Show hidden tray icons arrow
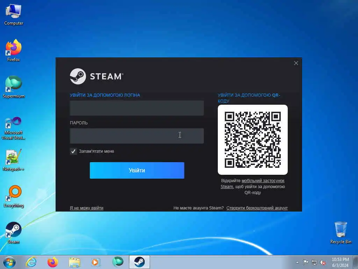The image size is (358, 269). [x=297, y=262]
